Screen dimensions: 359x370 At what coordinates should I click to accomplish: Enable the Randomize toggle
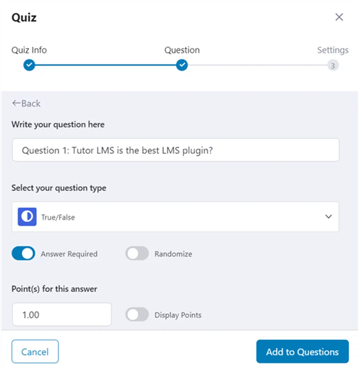[x=137, y=253]
